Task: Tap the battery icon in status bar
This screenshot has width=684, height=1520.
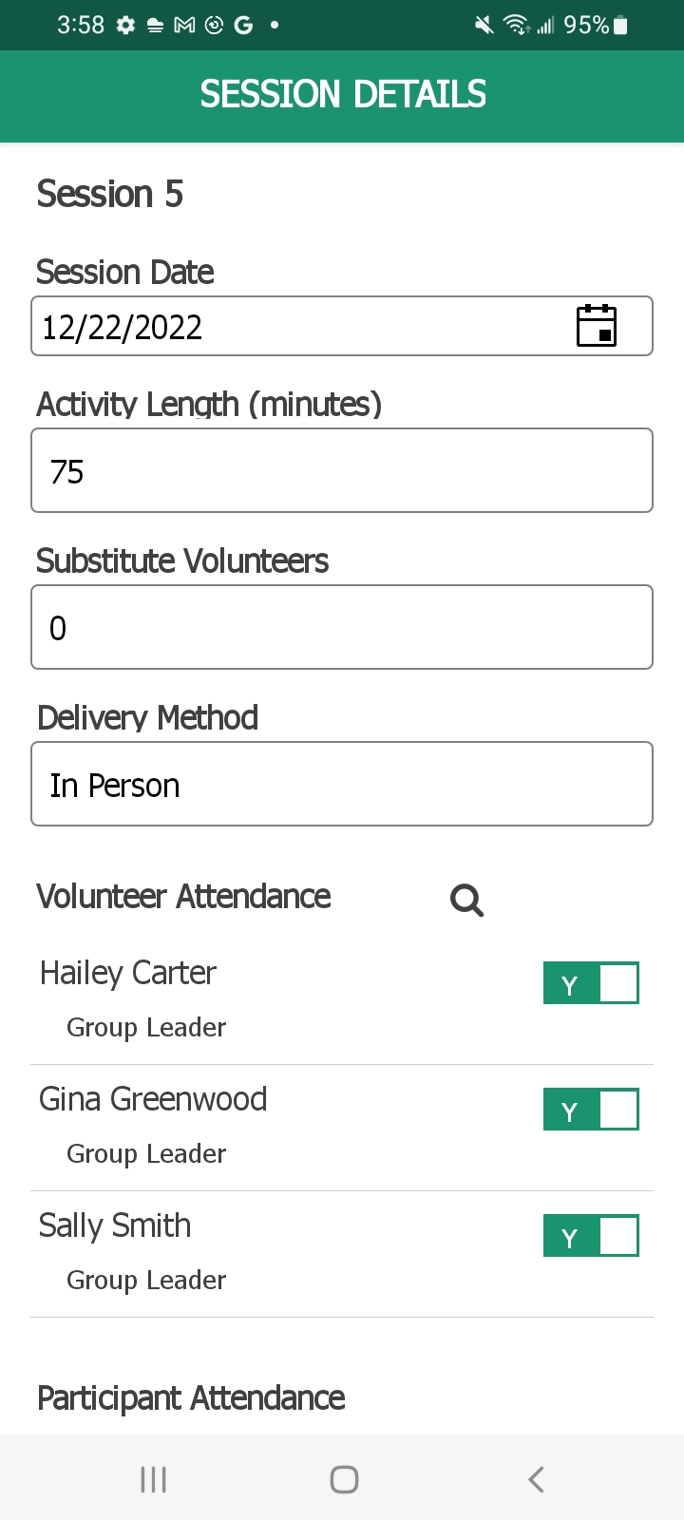Action: (620, 26)
